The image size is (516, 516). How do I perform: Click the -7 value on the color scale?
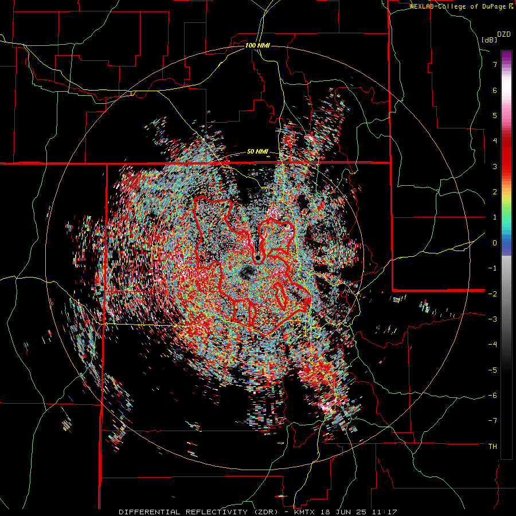coord(492,421)
